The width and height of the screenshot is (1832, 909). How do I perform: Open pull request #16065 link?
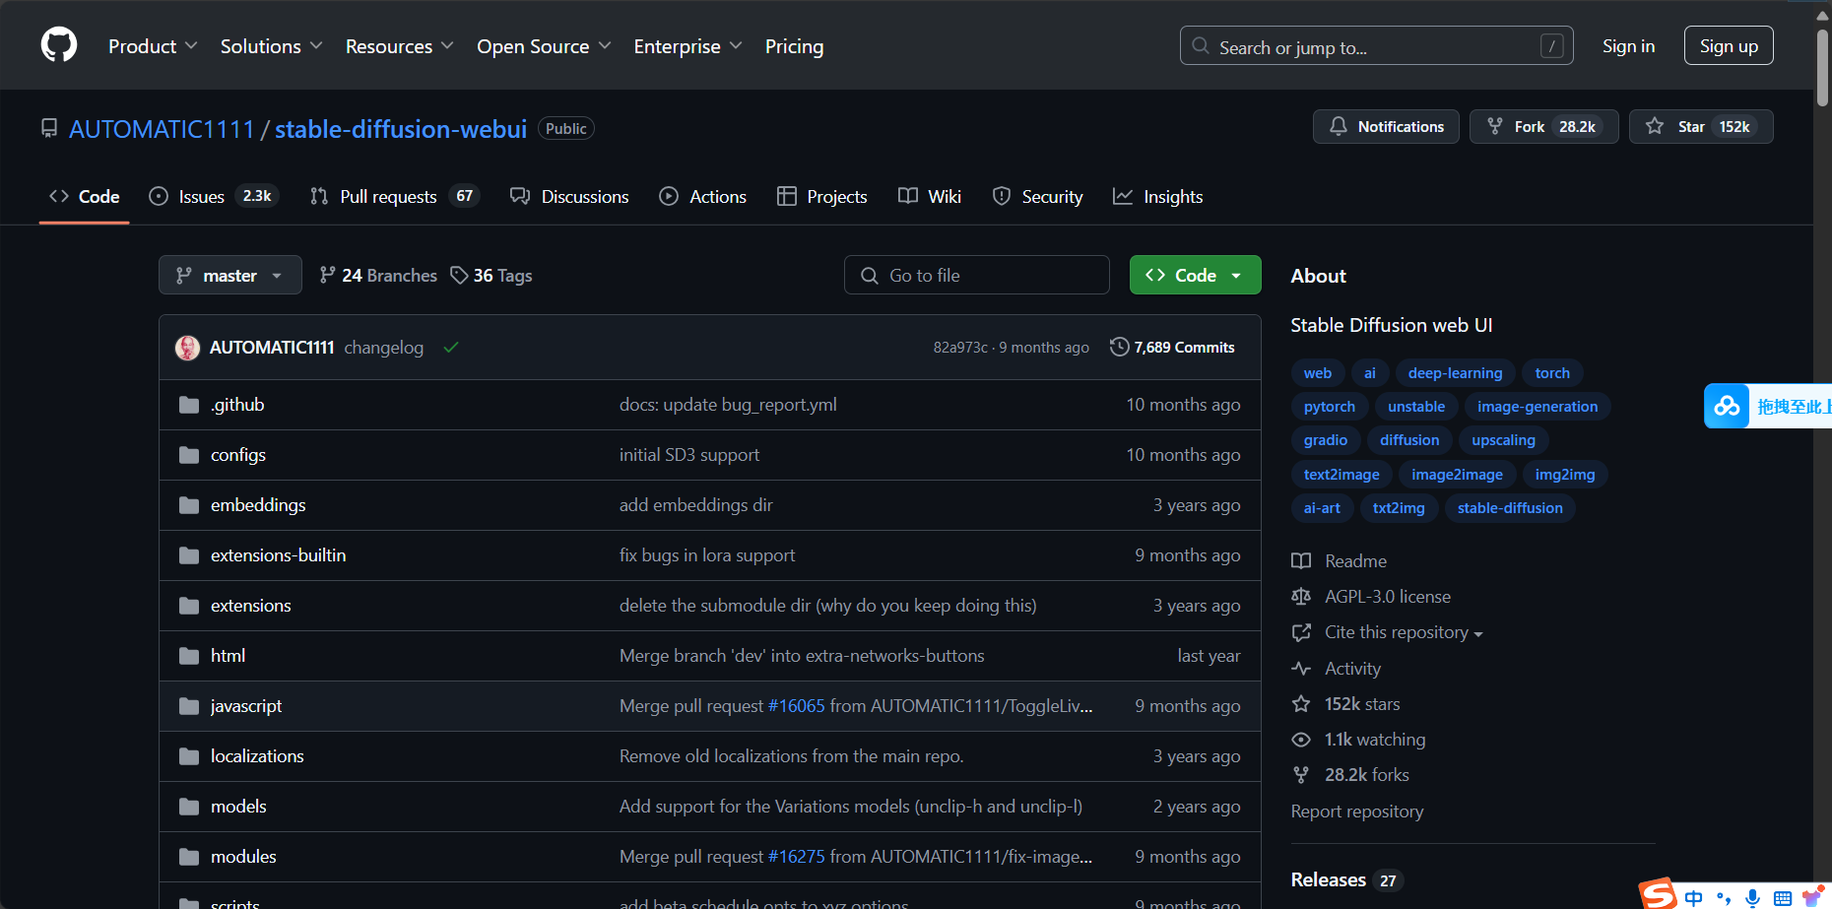click(797, 706)
